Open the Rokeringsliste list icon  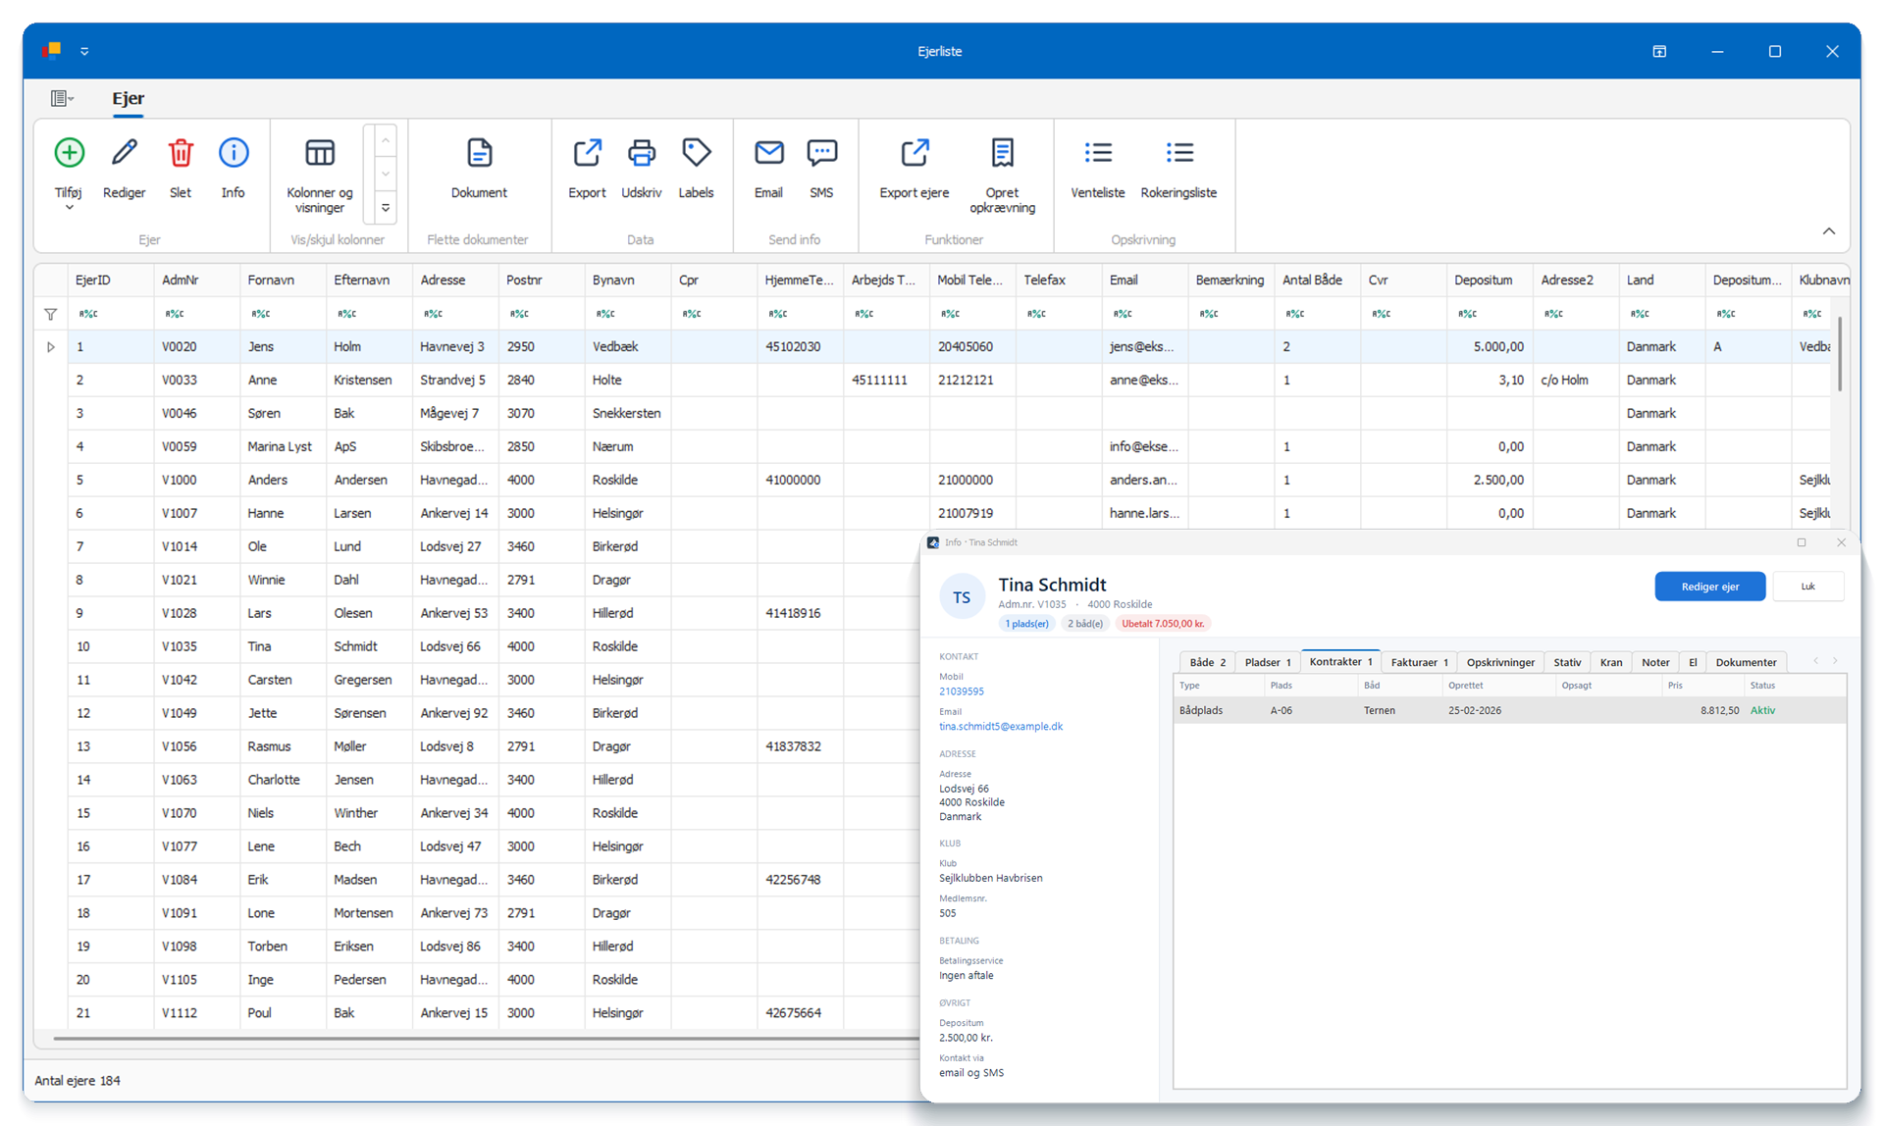tap(1179, 153)
